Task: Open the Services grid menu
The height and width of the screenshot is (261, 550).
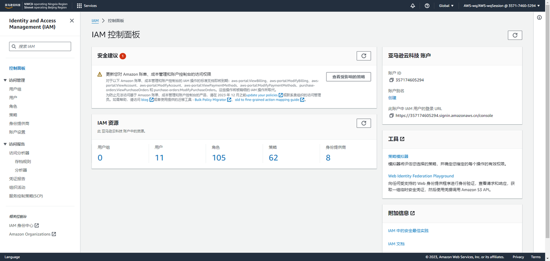Action: (87, 6)
